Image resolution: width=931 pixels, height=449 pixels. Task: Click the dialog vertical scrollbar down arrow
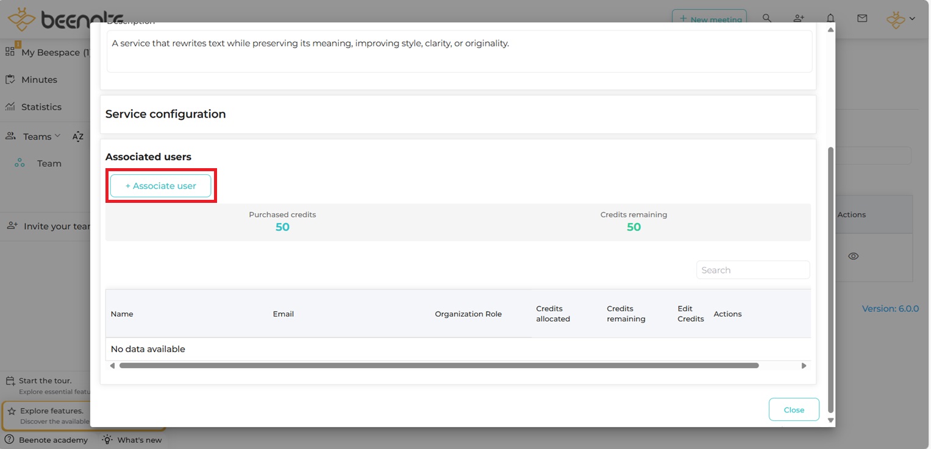click(x=830, y=420)
